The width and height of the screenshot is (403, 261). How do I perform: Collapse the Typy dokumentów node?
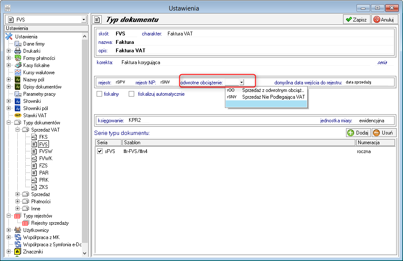(9, 123)
